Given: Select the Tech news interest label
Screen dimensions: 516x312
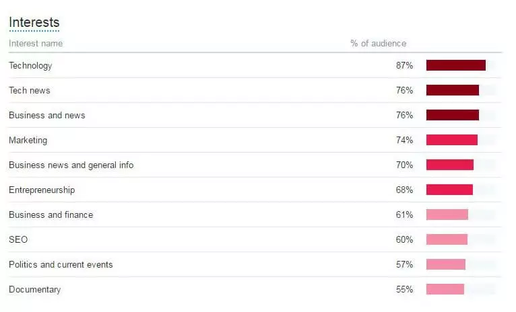Looking at the screenshot, I should coord(30,91).
